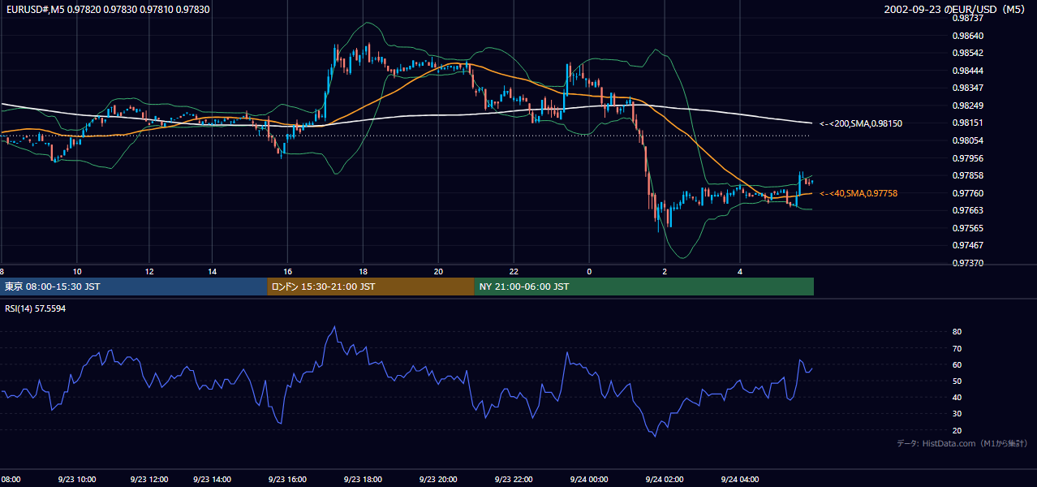The image size is (1037, 487).
Task: Click the bottom time label 9/23 18:00
Action: click(364, 479)
